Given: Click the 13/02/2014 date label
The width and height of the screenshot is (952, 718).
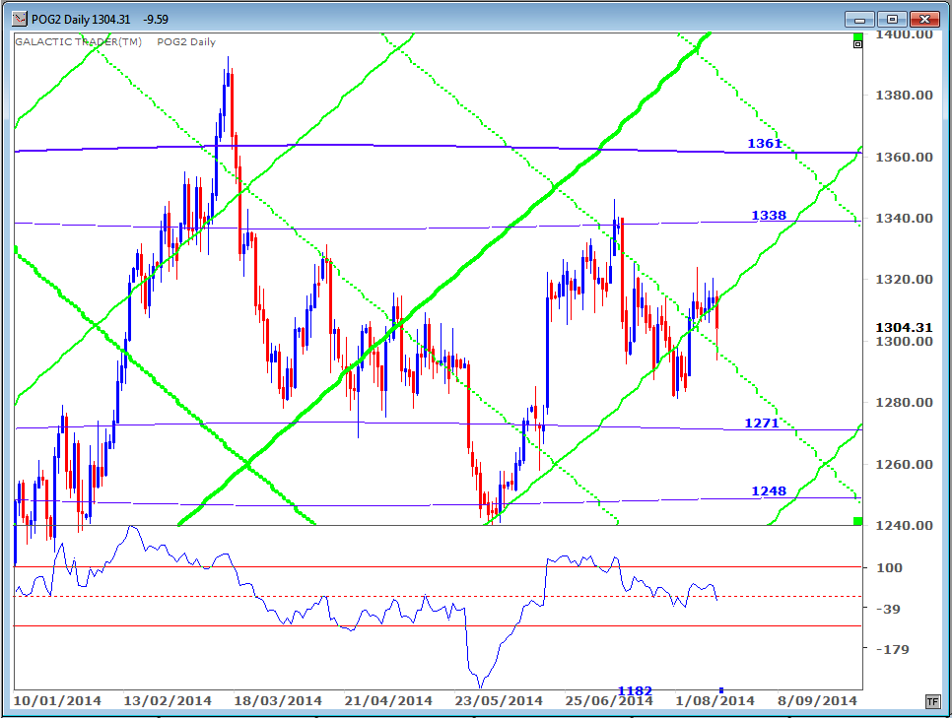Looking at the screenshot, I should 168,700.
